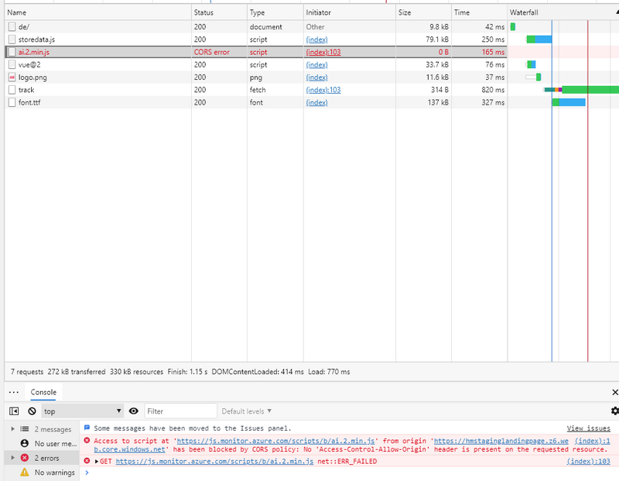Expand the 2 errors group
619x481 pixels.
[x=12, y=458]
